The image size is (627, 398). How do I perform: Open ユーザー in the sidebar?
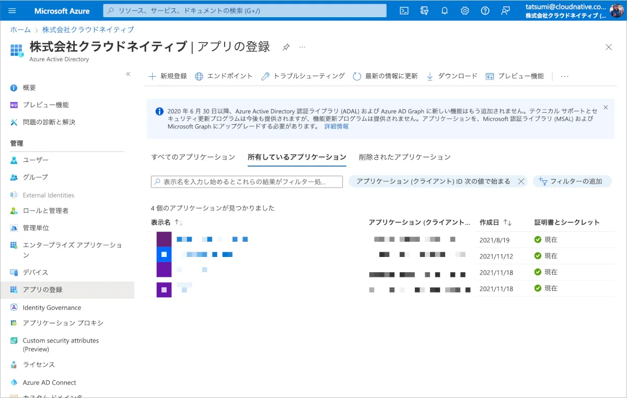pyautogui.click(x=36, y=160)
